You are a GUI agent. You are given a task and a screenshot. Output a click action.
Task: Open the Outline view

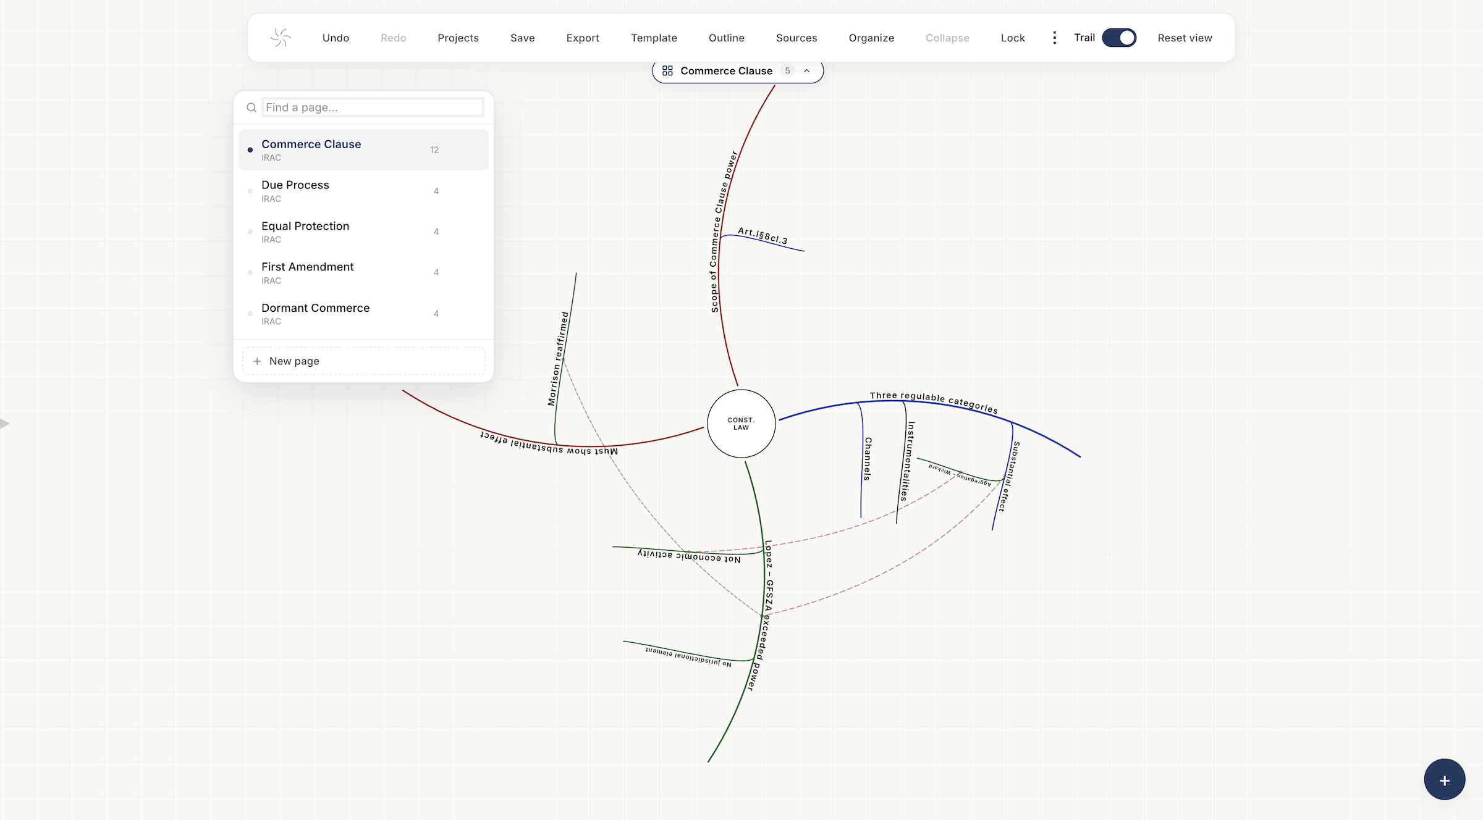click(x=726, y=38)
